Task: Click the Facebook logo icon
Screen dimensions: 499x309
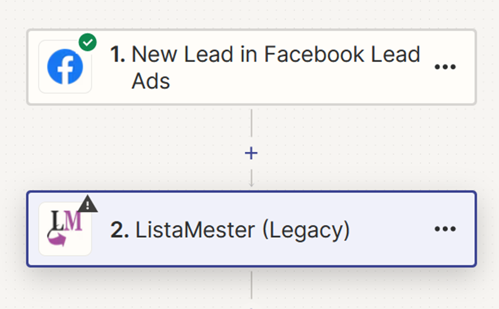Action: pyautogui.click(x=65, y=67)
